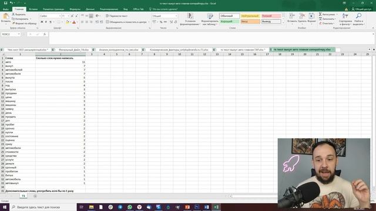The height and width of the screenshot is (211, 376).
Task: Click Cut (Вырезать) in clipboard group
Action: (x=19, y=14)
